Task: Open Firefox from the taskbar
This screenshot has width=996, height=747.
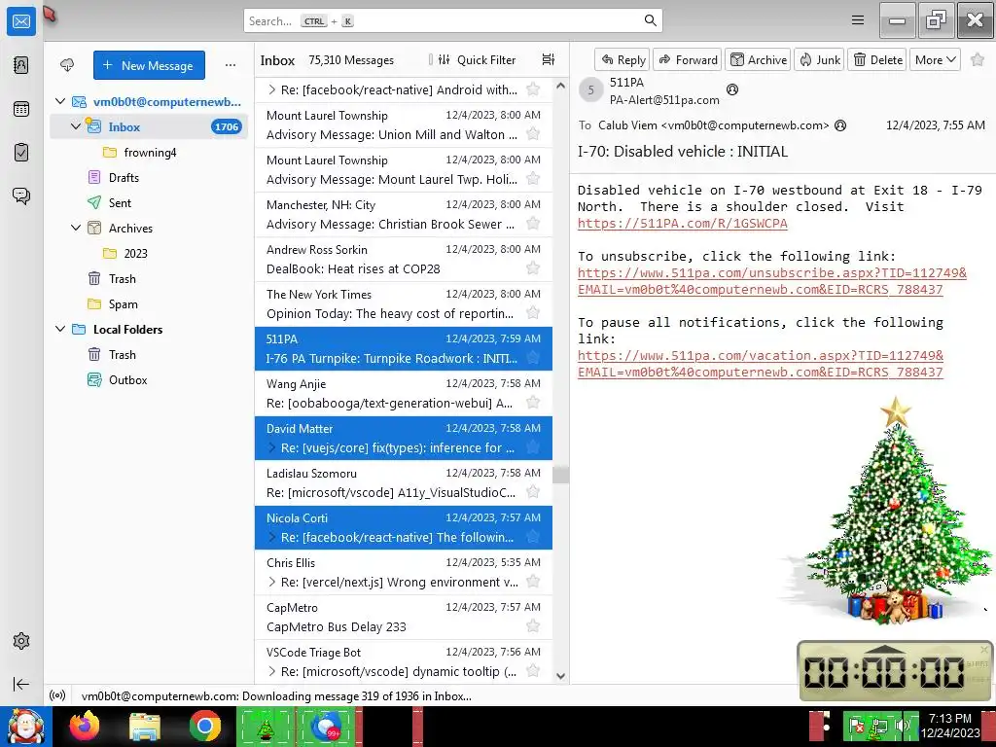Action: click(85, 726)
